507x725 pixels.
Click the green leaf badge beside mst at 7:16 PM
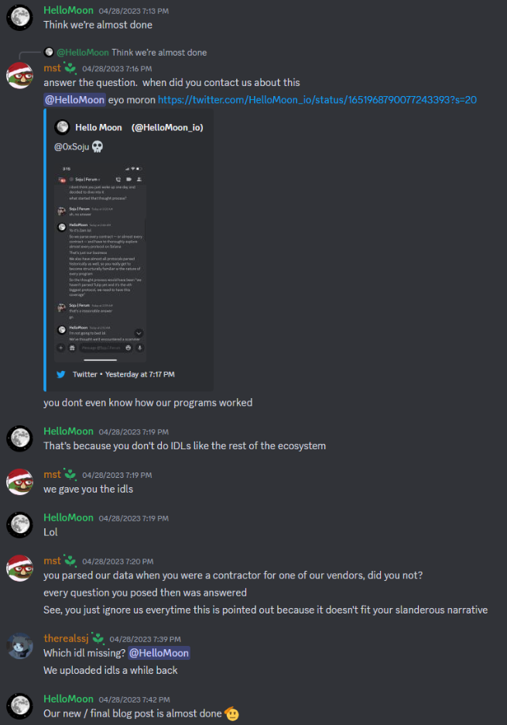click(x=70, y=68)
